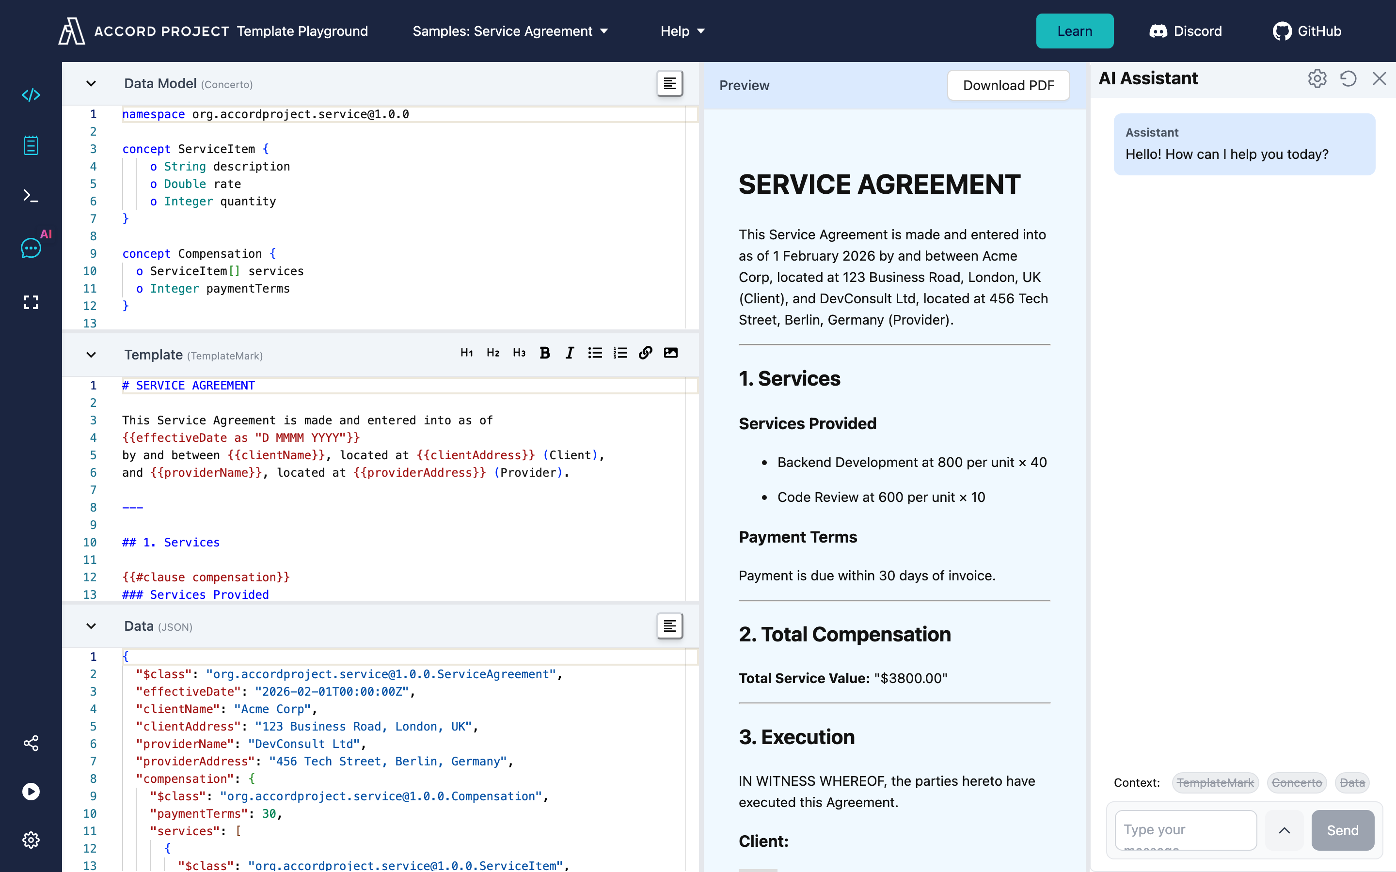Collapse the Data JSON section
The width and height of the screenshot is (1396, 872).
91,626
